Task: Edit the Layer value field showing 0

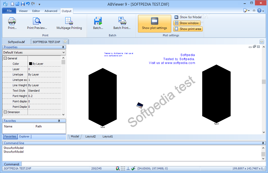Action: point(45,69)
